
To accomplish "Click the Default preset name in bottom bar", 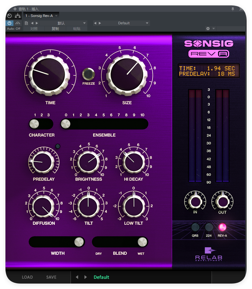I will (x=101, y=277).
